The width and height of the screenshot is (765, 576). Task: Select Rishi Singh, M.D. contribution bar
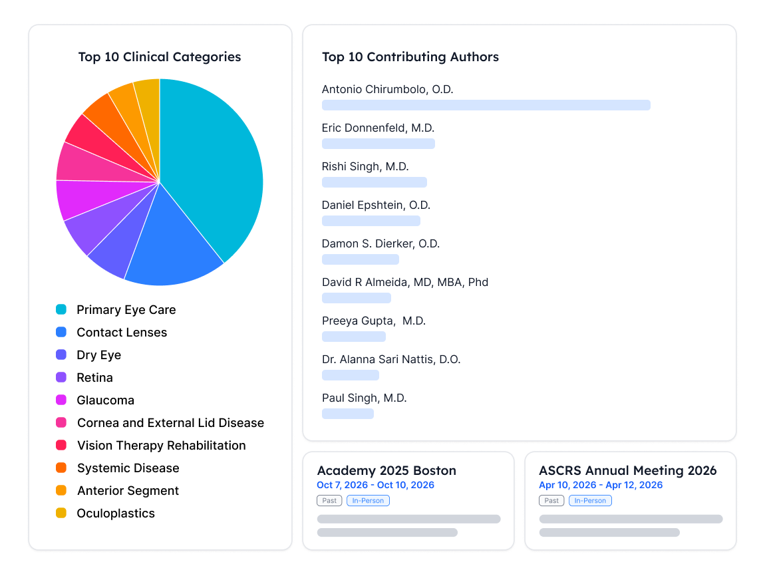click(x=375, y=182)
